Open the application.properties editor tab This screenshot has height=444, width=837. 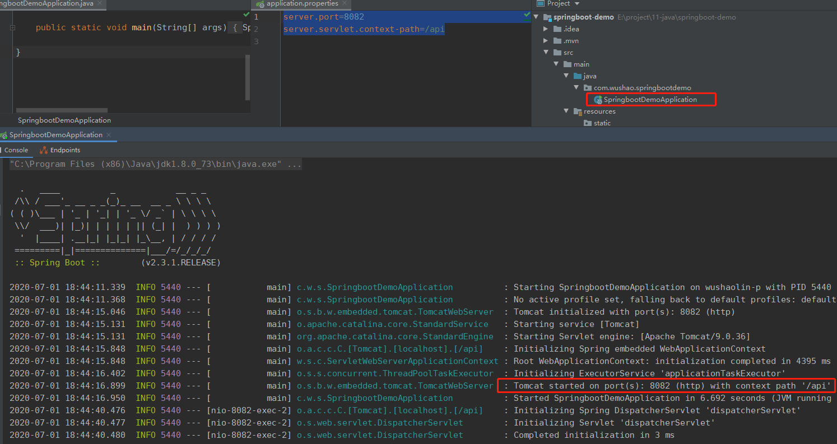tap(303, 4)
